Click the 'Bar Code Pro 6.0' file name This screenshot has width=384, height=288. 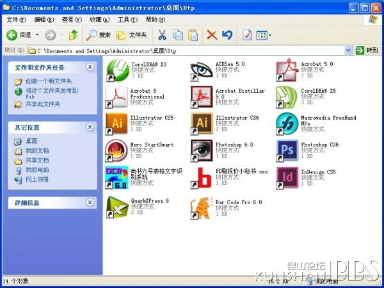click(x=239, y=202)
